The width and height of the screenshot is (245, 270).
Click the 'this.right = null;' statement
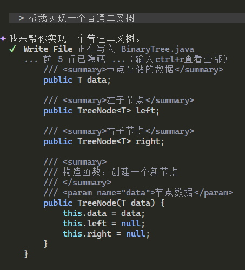[x=106, y=234]
